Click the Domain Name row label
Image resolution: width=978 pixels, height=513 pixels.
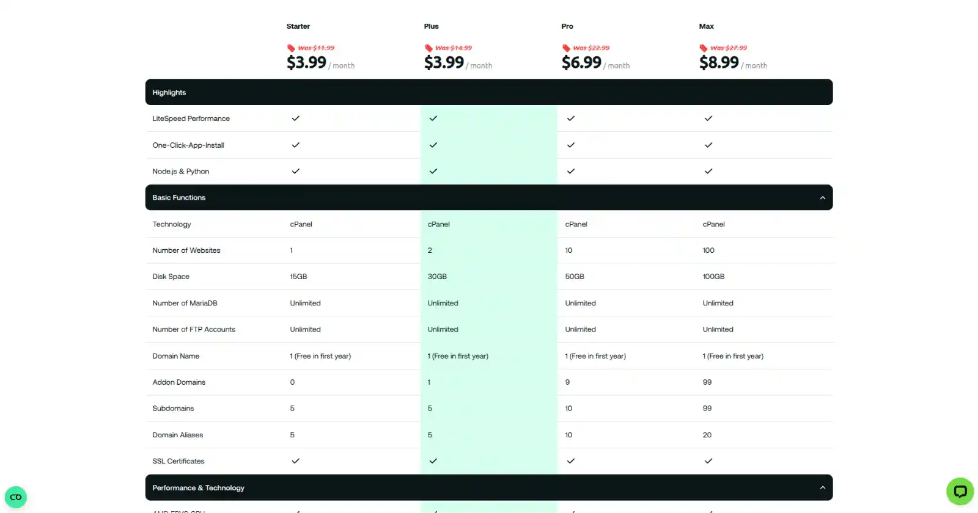pyautogui.click(x=176, y=356)
